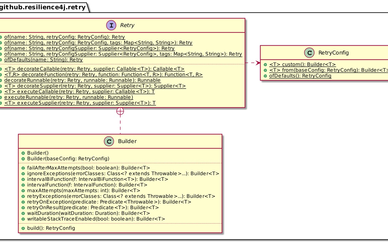388x242 pixels.
Task: Click the "maxAttempts(maxAttempts: int)" method text
Action: (x=84, y=191)
